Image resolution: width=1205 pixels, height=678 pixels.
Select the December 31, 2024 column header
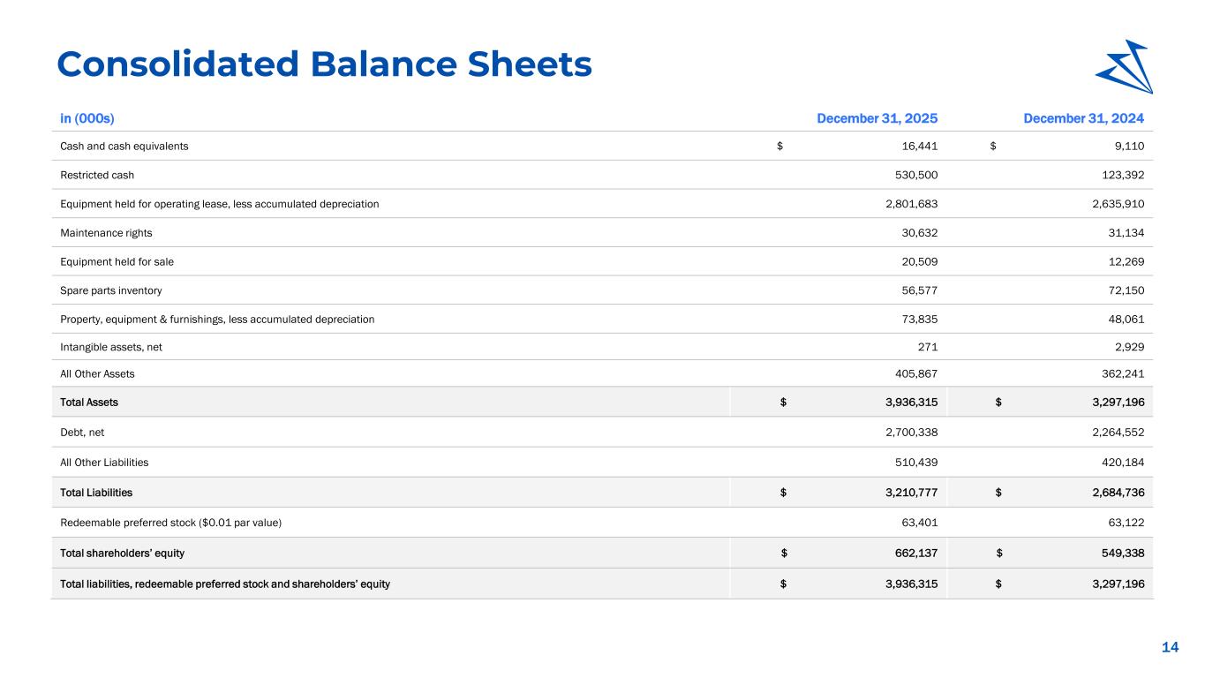coord(1089,117)
